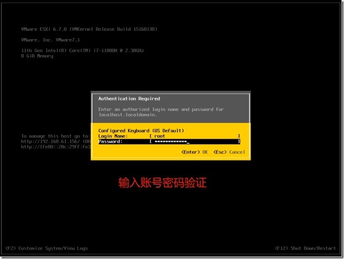Image resolution: width=344 pixels, height=259 pixels.
Task: Click F12 Shut Down/Restart option
Action: tap(305, 248)
